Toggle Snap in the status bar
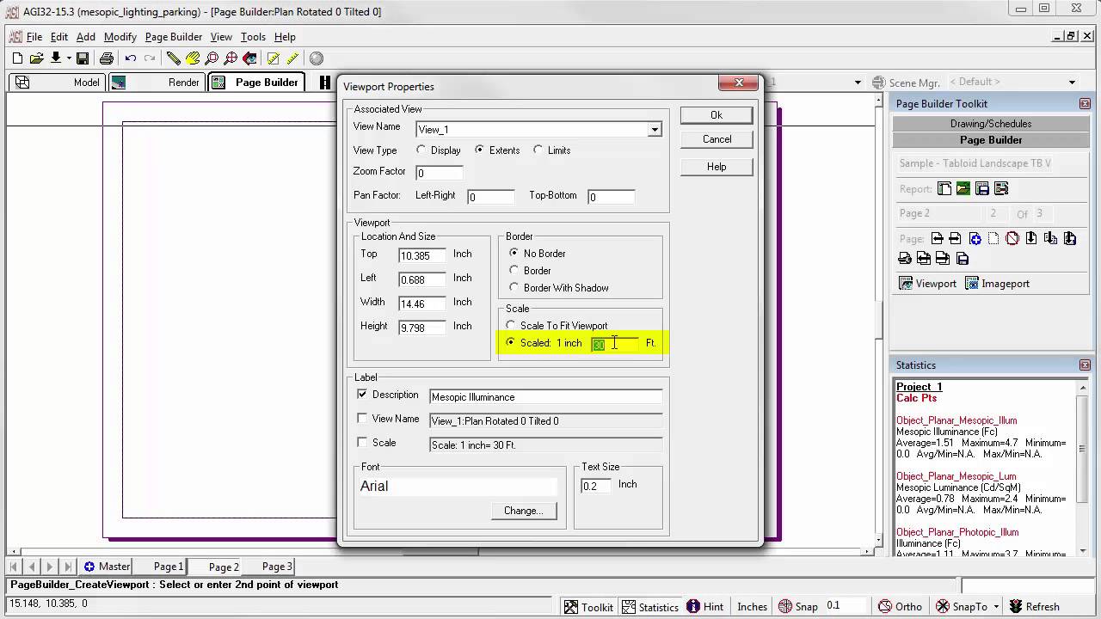Viewport: 1101px width, 619px height. tap(797, 606)
